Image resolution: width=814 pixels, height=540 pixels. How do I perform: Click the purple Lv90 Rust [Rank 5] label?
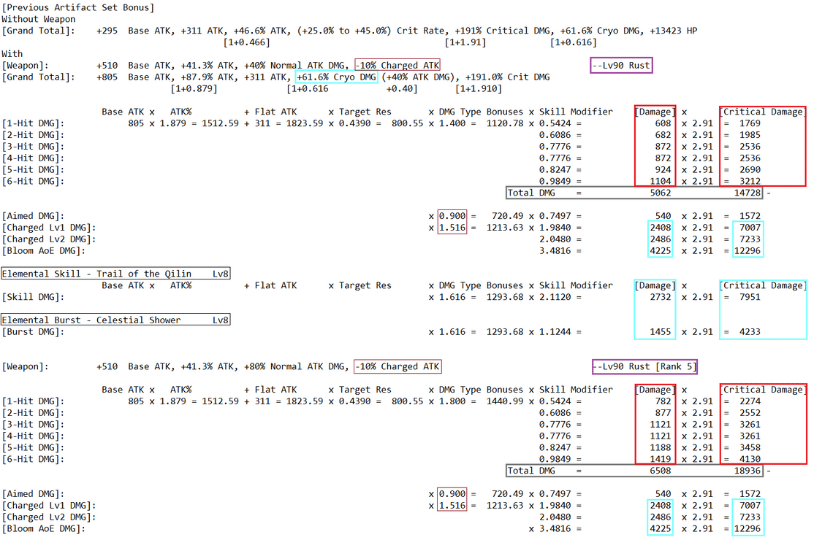[644, 366]
